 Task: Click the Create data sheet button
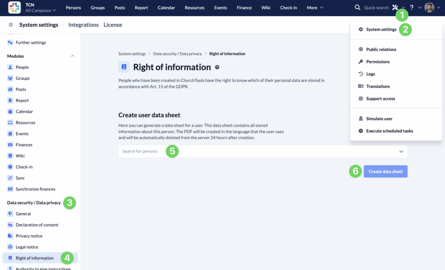(x=385, y=171)
